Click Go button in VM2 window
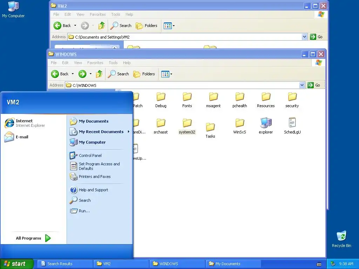 tap(317, 37)
